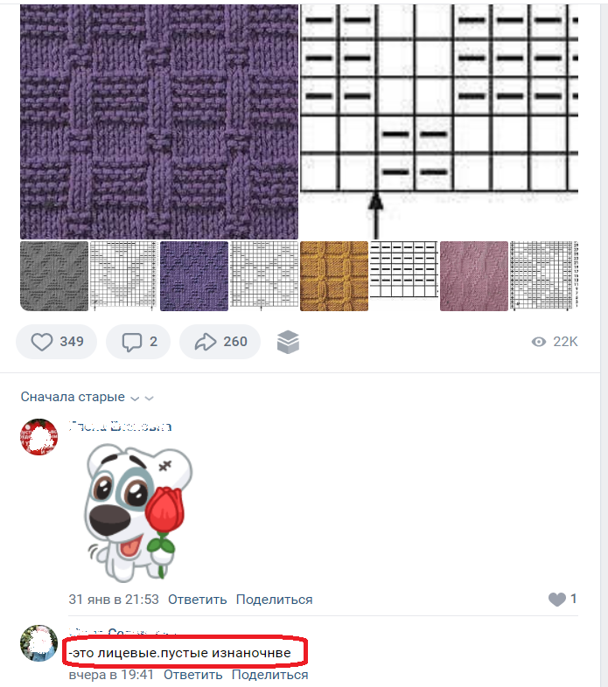The height and width of the screenshot is (687, 608).
Task: Like the dog sticker comment
Action: (557, 599)
